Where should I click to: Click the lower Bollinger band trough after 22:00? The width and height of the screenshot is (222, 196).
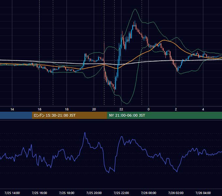127,104
